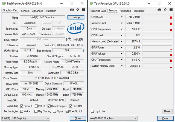This screenshot has width=175, height=122.
Task: Open the hamburger menu in the Sensors window
Action: [x=171, y=10]
